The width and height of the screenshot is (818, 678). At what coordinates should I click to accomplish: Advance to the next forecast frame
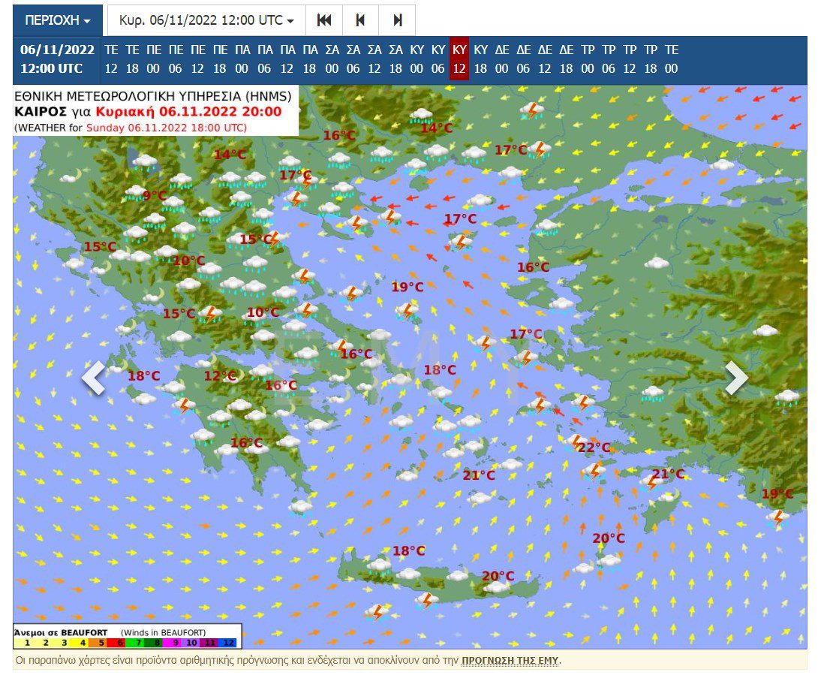[x=397, y=20]
